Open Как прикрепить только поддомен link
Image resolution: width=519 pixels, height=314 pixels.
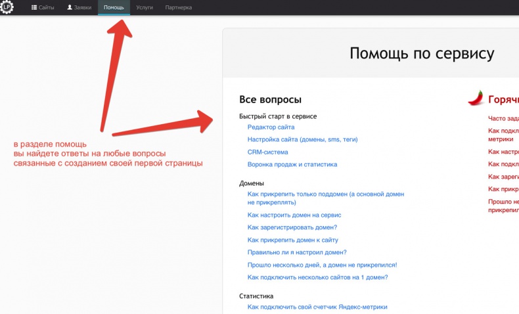click(x=326, y=198)
